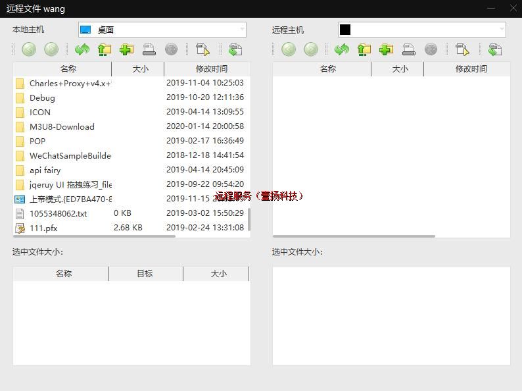Sort local files by 修改时间 column
This screenshot has height=391, width=522.
coord(211,69)
